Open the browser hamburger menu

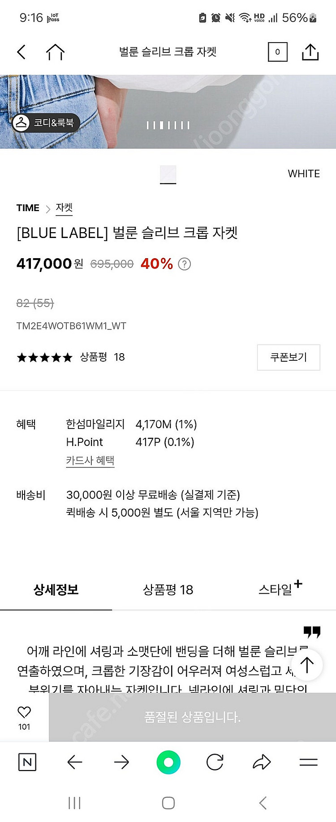tap(308, 762)
